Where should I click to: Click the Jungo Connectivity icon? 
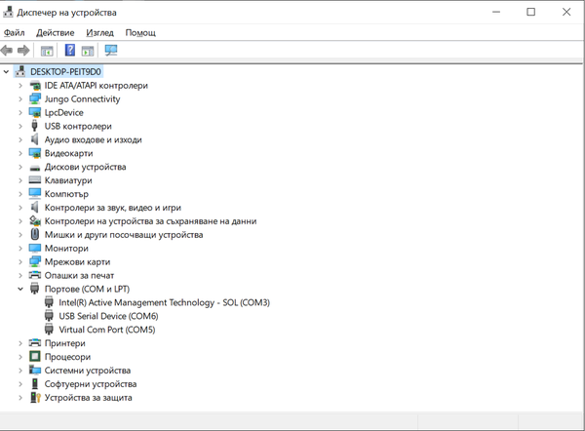(x=35, y=99)
